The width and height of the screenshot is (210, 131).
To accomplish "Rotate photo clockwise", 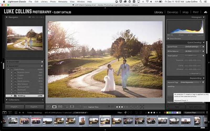I will [x=136, y=107].
